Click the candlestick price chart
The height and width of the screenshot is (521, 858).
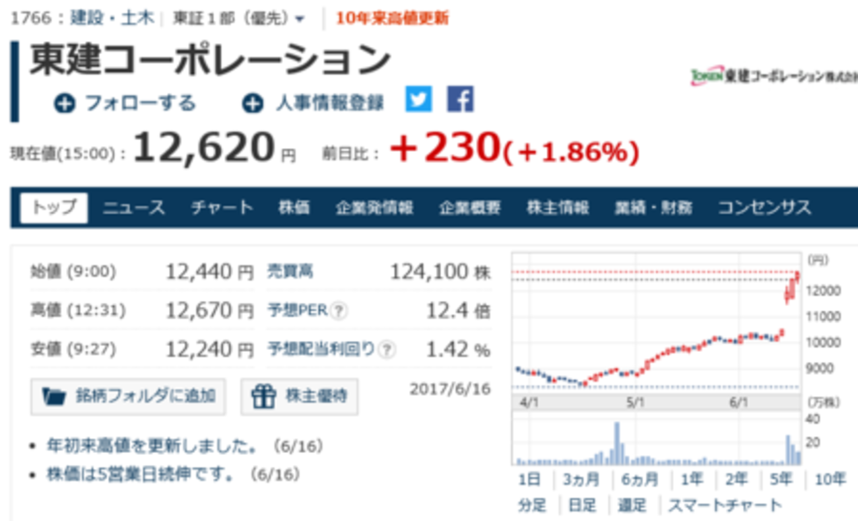[657, 324]
